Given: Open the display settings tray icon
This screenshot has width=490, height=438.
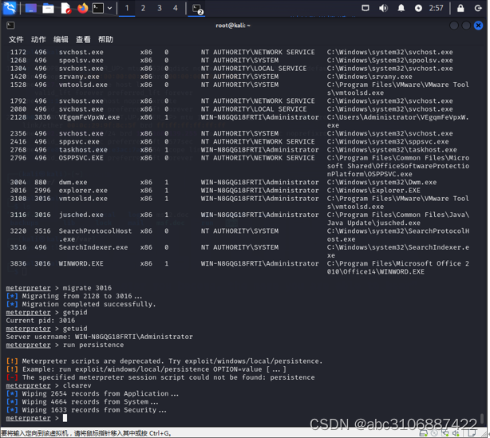Looking at the screenshot, I should click(365, 8).
